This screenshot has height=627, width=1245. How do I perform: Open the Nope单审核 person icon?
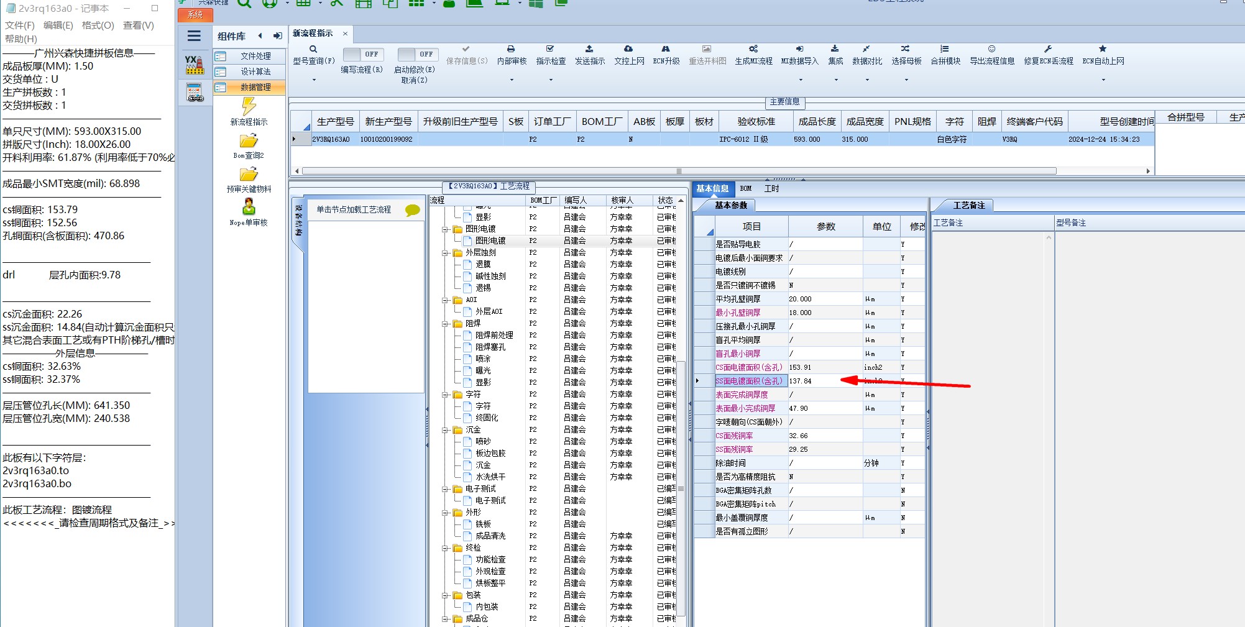pos(249,207)
